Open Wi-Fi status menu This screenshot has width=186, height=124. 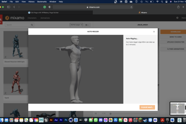coord(157,2)
